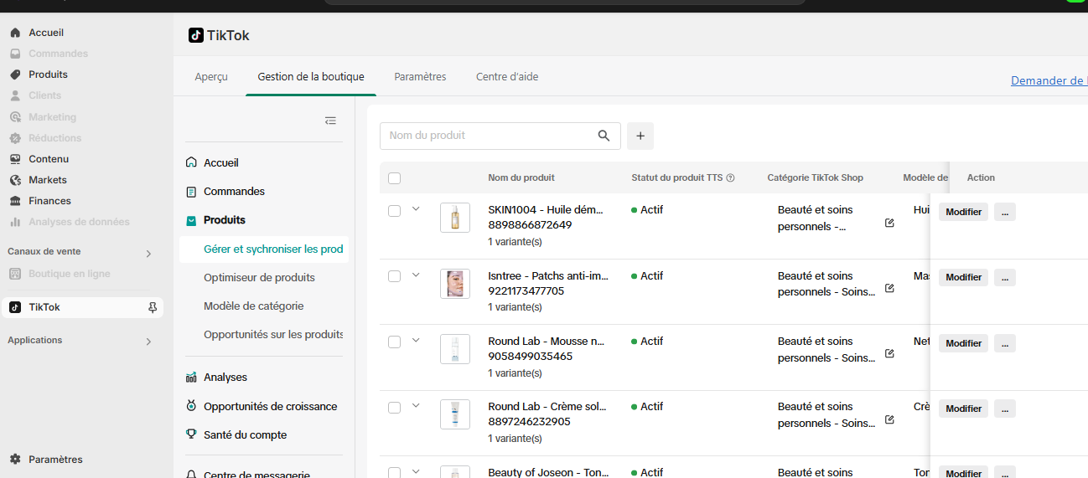Screen dimensions: 1088x478
Task: Expand variants of Round Lab Mousse row
Action: coord(416,340)
